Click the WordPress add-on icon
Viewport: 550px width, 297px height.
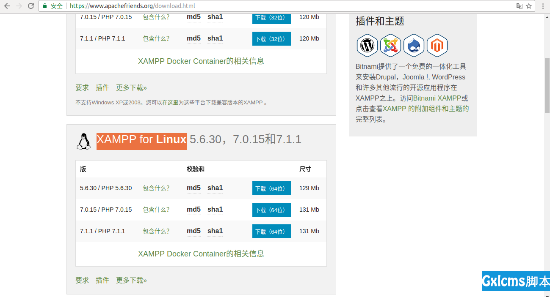(367, 45)
